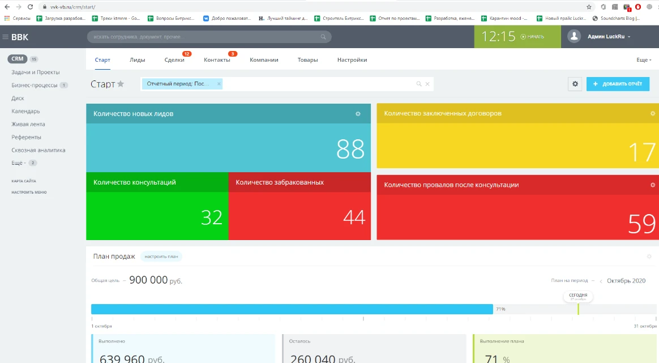Start the workday with the Начать button
Viewport: 659px width, 363px height.
[532, 37]
